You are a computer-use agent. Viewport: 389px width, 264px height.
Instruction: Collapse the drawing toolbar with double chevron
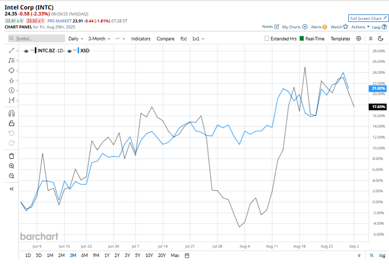pos(11,189)
